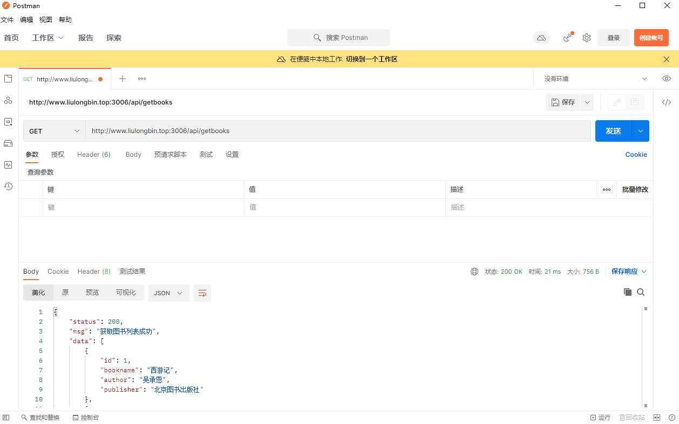Switch to the request Body tab

[133, 155]
